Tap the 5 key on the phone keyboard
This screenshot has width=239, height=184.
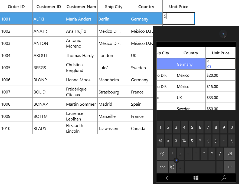pos(192,127)
